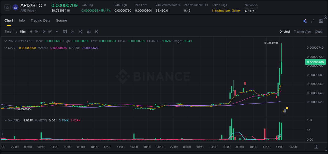Collapse the OHLC info row chevron
This screenshot has height=154, width=328.
pos(6,41)
